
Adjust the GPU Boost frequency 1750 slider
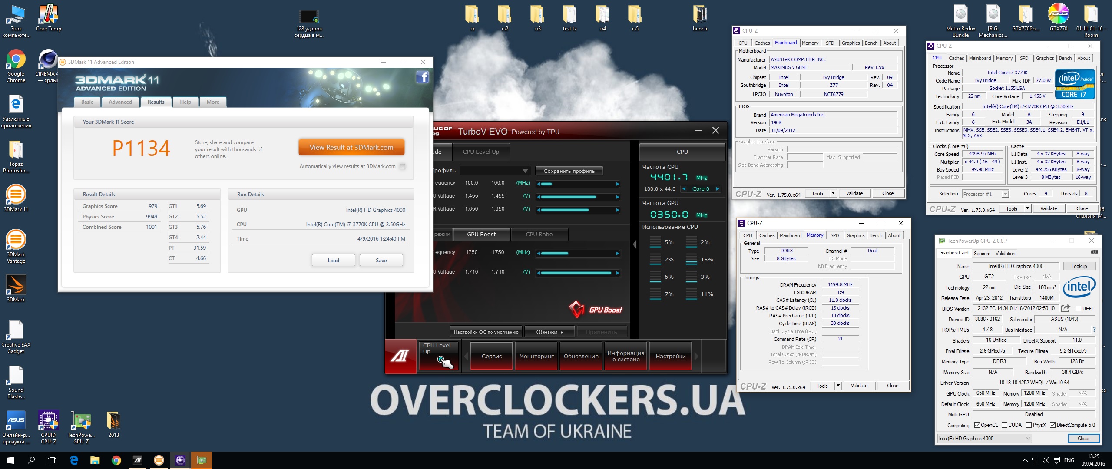pyautogui.click(x=578, y=253)
